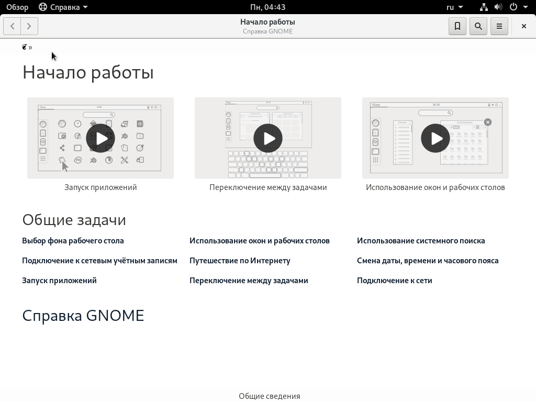Open link Использование системного поиска
This screenshot has width=536, height=402.
(x=421, y=241)
